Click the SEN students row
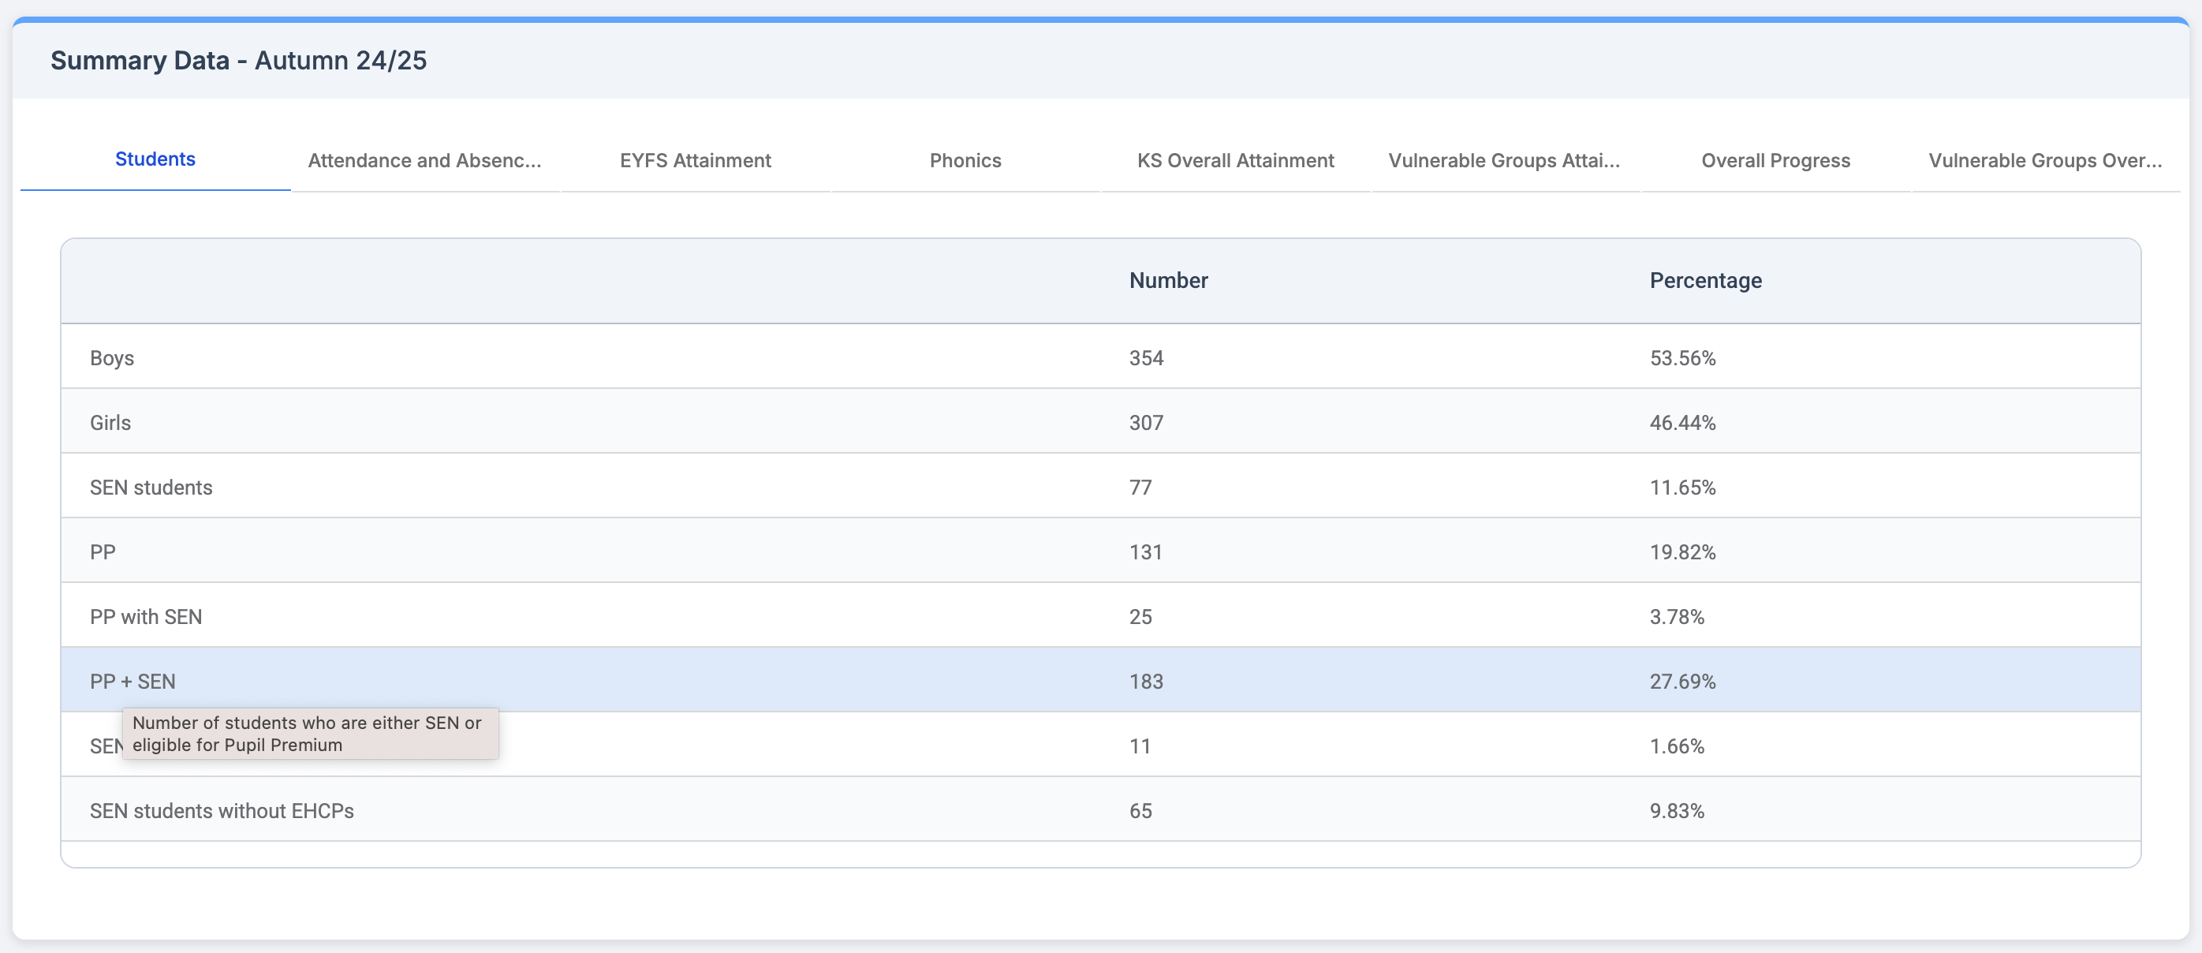 (151, 488)
